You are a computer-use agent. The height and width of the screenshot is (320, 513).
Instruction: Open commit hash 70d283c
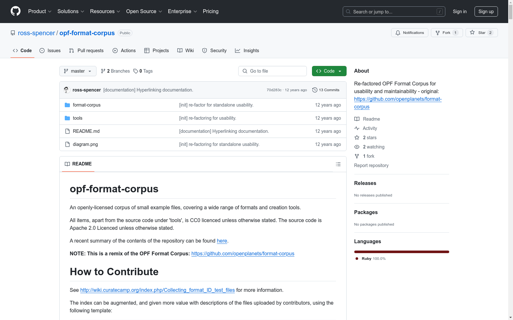(274, 90)
